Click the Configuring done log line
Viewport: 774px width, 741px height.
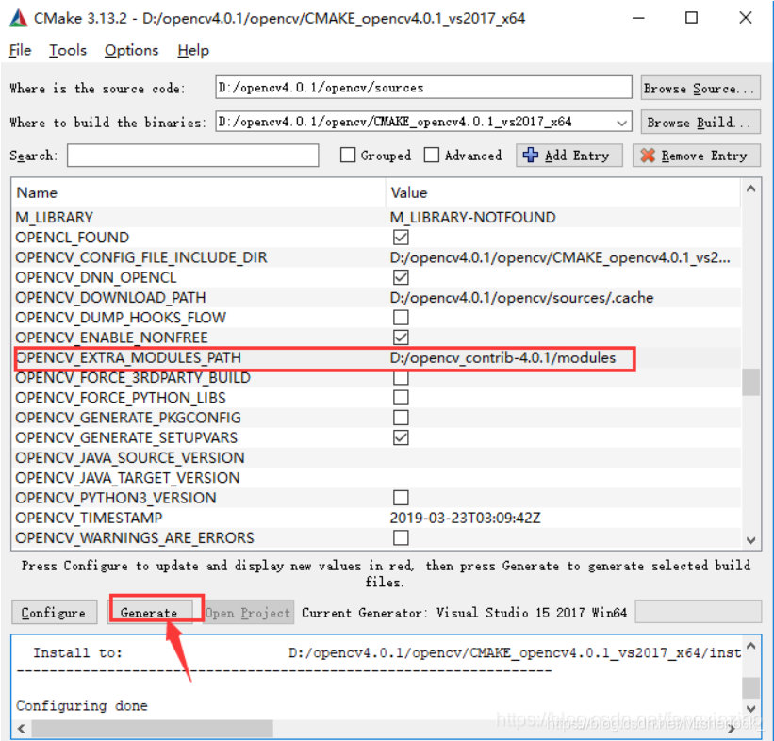(x=82, y=705)
